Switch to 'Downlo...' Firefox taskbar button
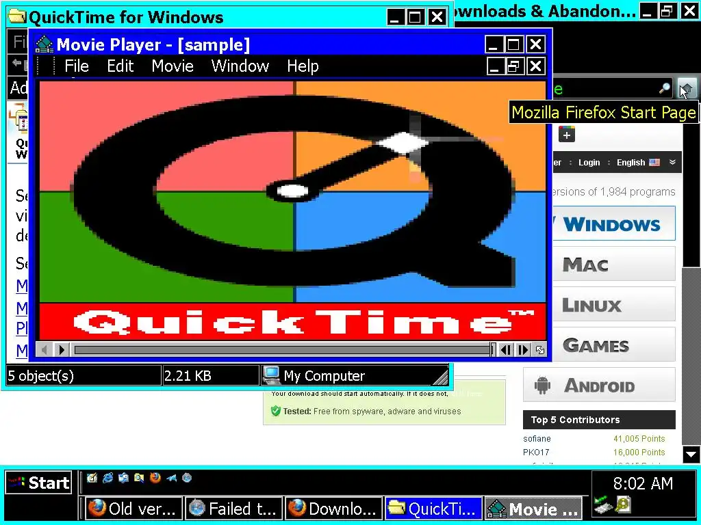This screenshot has width=701, height=525. (334, 509)
